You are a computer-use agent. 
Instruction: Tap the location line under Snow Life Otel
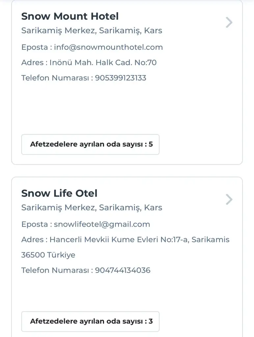coord(91,208)
